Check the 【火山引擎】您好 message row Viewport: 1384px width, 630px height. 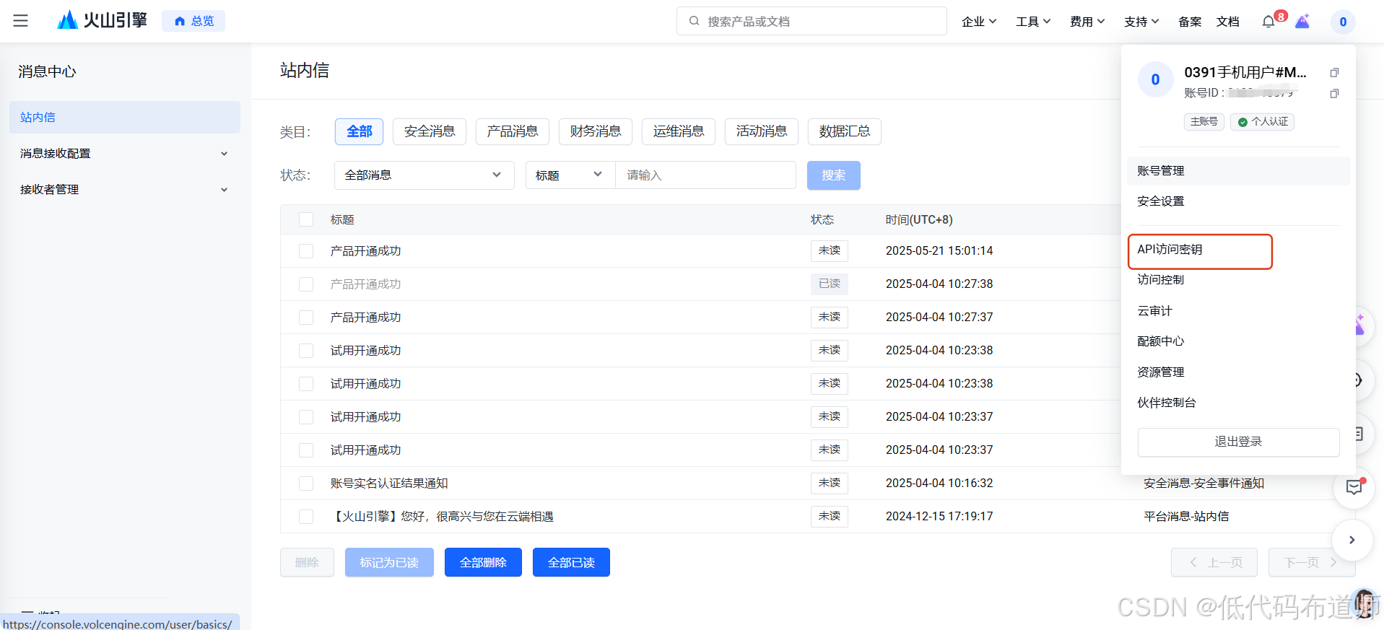pos(306,517)
